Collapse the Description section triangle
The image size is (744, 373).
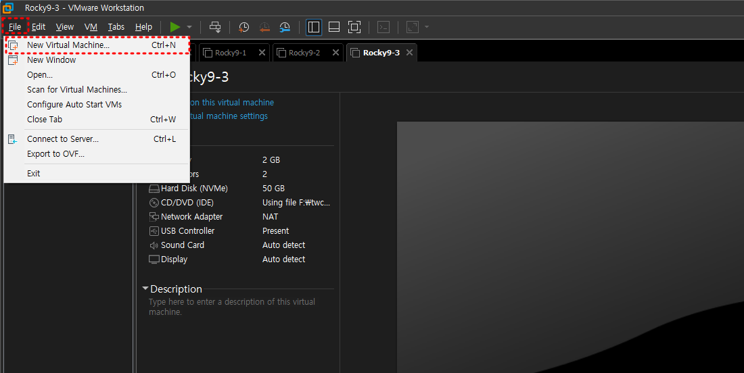[x=145, y=289]
